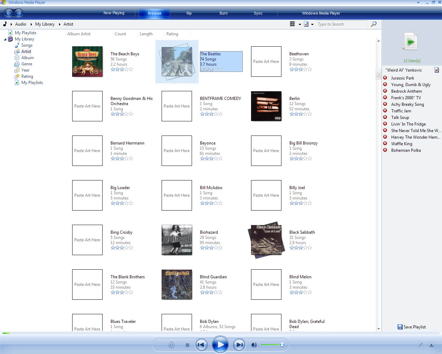This screenshot has width=442, height=354.
Task: Click the Genre icon in the library tree
Action: pyautogui.click(x=17, y=64)
